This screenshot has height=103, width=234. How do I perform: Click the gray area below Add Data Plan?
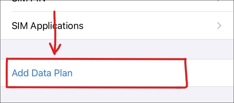117,95
